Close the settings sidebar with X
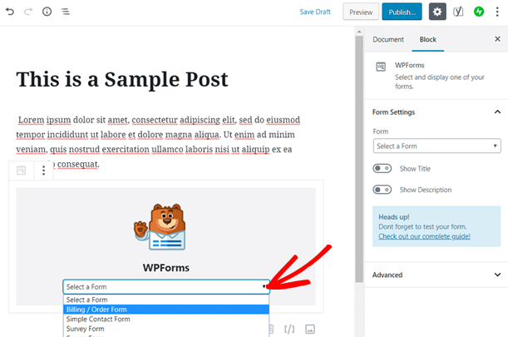This screenshot has height=337, width=508. tap(497, 39)
